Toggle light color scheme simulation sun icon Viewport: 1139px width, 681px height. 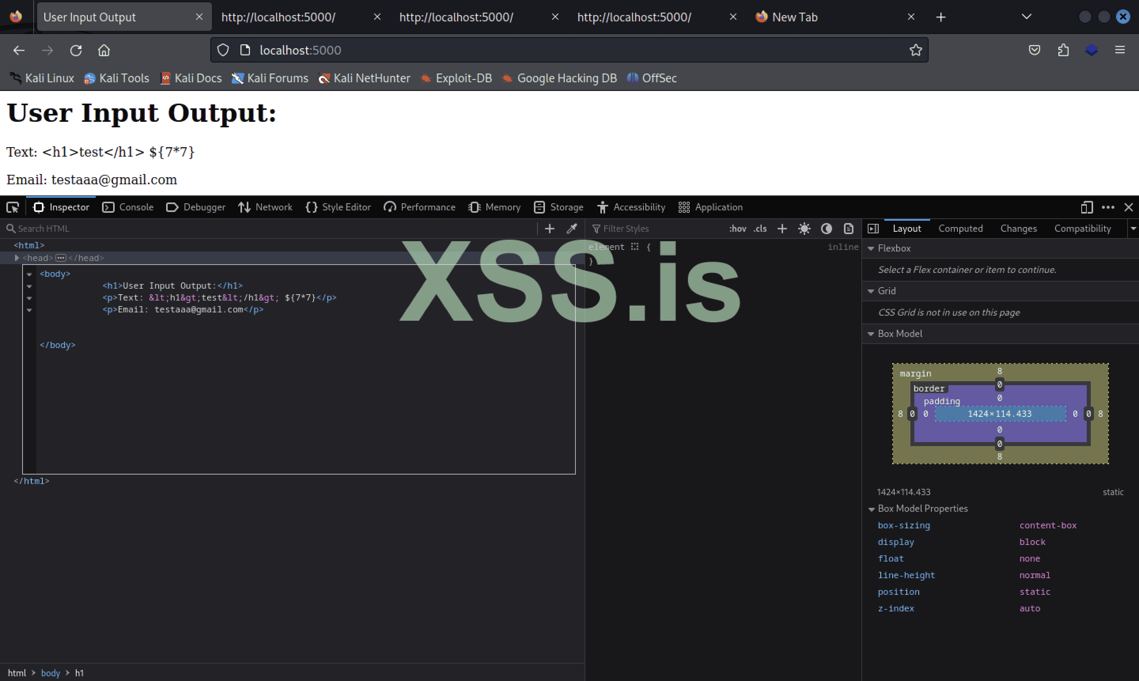point(804,229)
